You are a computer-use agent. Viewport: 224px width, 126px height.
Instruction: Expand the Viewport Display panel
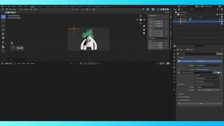pos(184,97)
